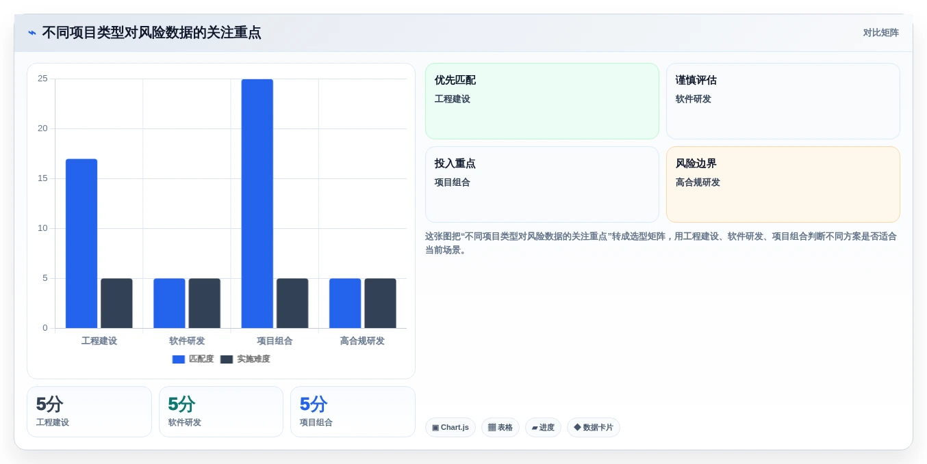Open the 投入重点 card
Image resolution: width=927 pixels, height=464 pixels.
[x=542, y=185]
